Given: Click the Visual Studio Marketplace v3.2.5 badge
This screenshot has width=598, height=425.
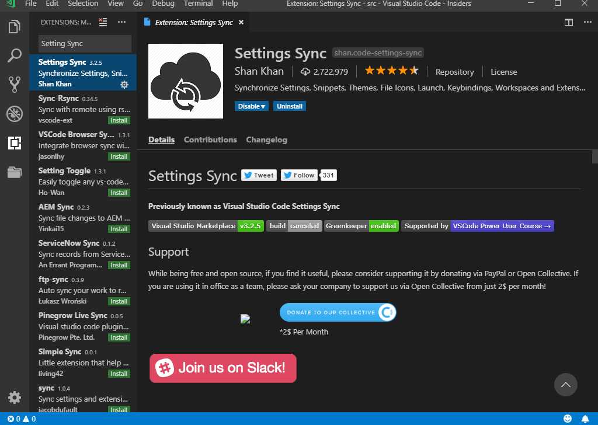Looking at the screenshot, I should [x=206, y=226].
